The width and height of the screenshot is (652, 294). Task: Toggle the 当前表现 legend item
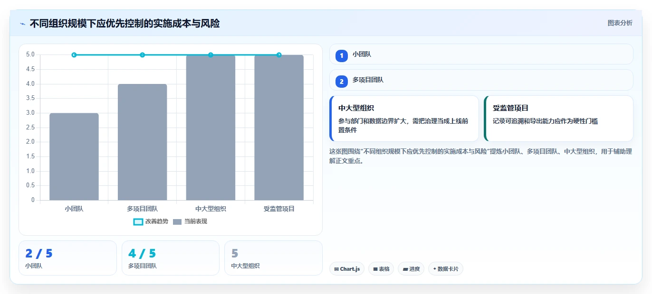190,221
